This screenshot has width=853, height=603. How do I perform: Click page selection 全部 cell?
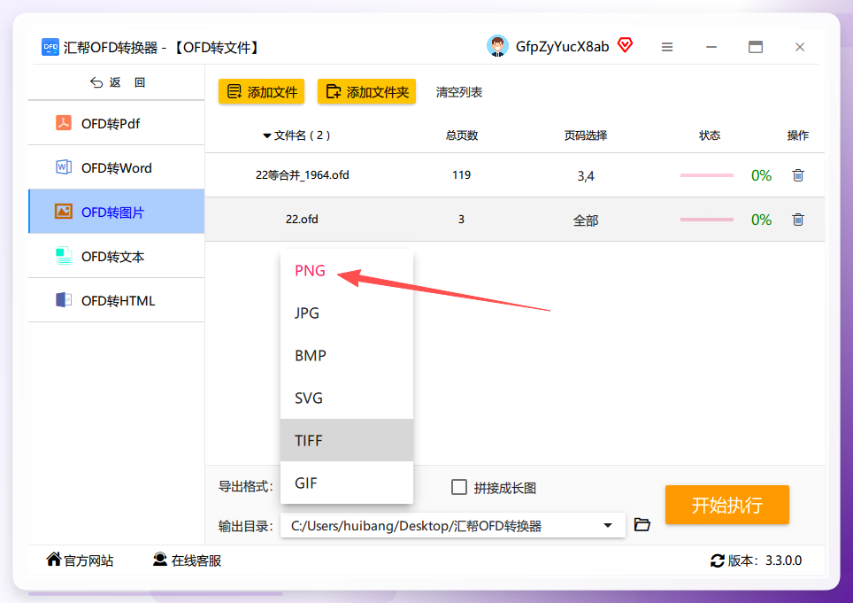586,220
